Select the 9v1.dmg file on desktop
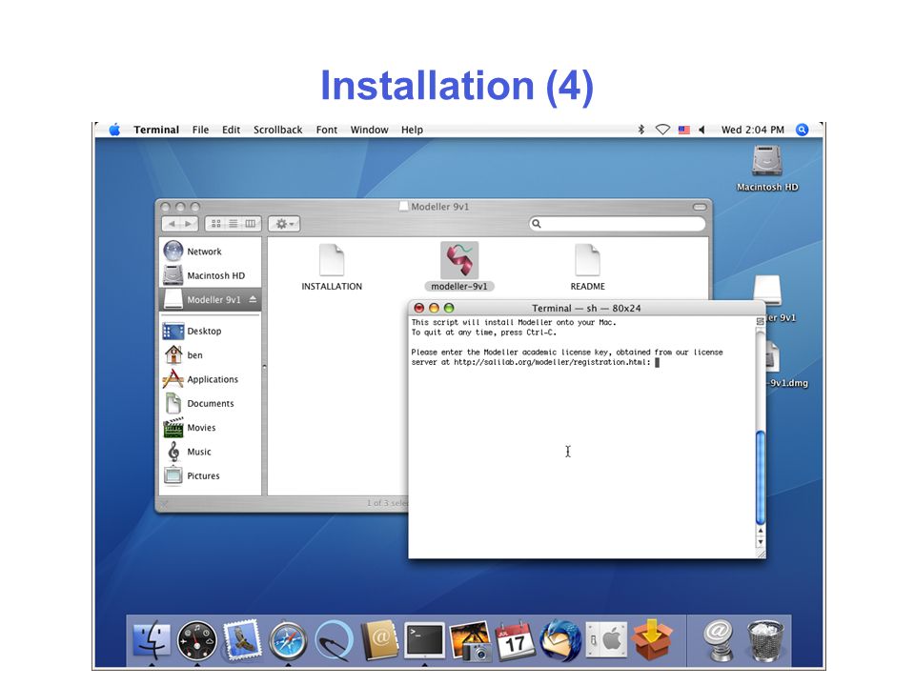 coord(773,355)
